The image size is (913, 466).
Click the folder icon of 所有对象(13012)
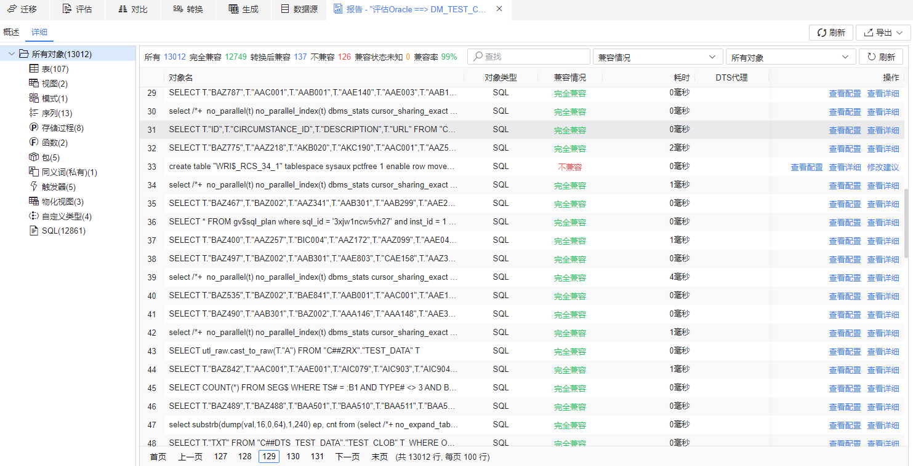point(24,54)
